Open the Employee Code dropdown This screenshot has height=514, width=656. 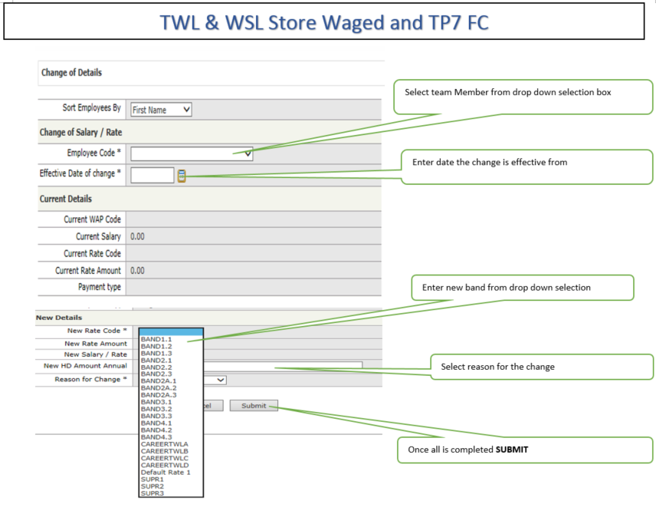pos(192,153)
